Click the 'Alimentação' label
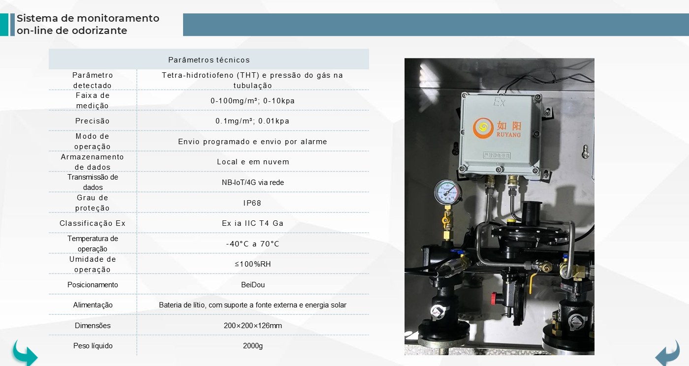Image resolution: width=689 pixels, height=366 pixels. [x=93, y=305]
